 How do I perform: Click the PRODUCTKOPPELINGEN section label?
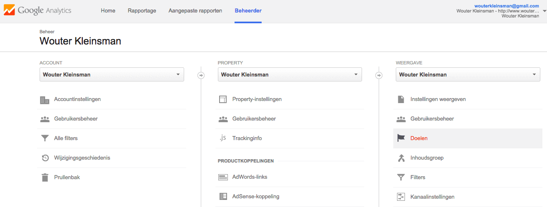point(246,161)
